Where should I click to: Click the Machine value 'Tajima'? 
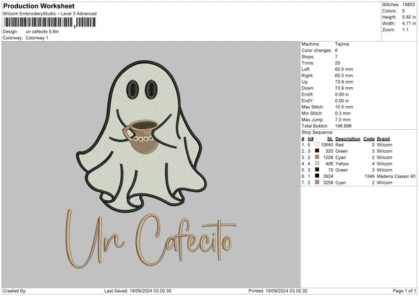pyautogui.click(x=341, y=44)
